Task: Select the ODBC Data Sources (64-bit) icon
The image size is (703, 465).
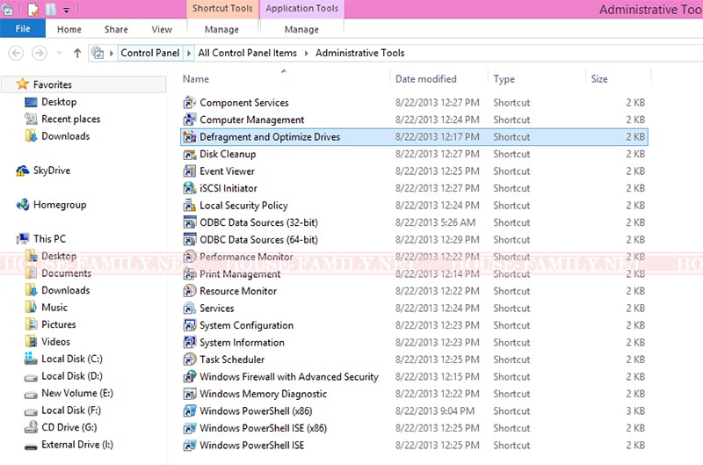Action: [190, 239]
